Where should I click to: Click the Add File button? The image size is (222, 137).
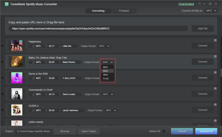coord(203,28)
